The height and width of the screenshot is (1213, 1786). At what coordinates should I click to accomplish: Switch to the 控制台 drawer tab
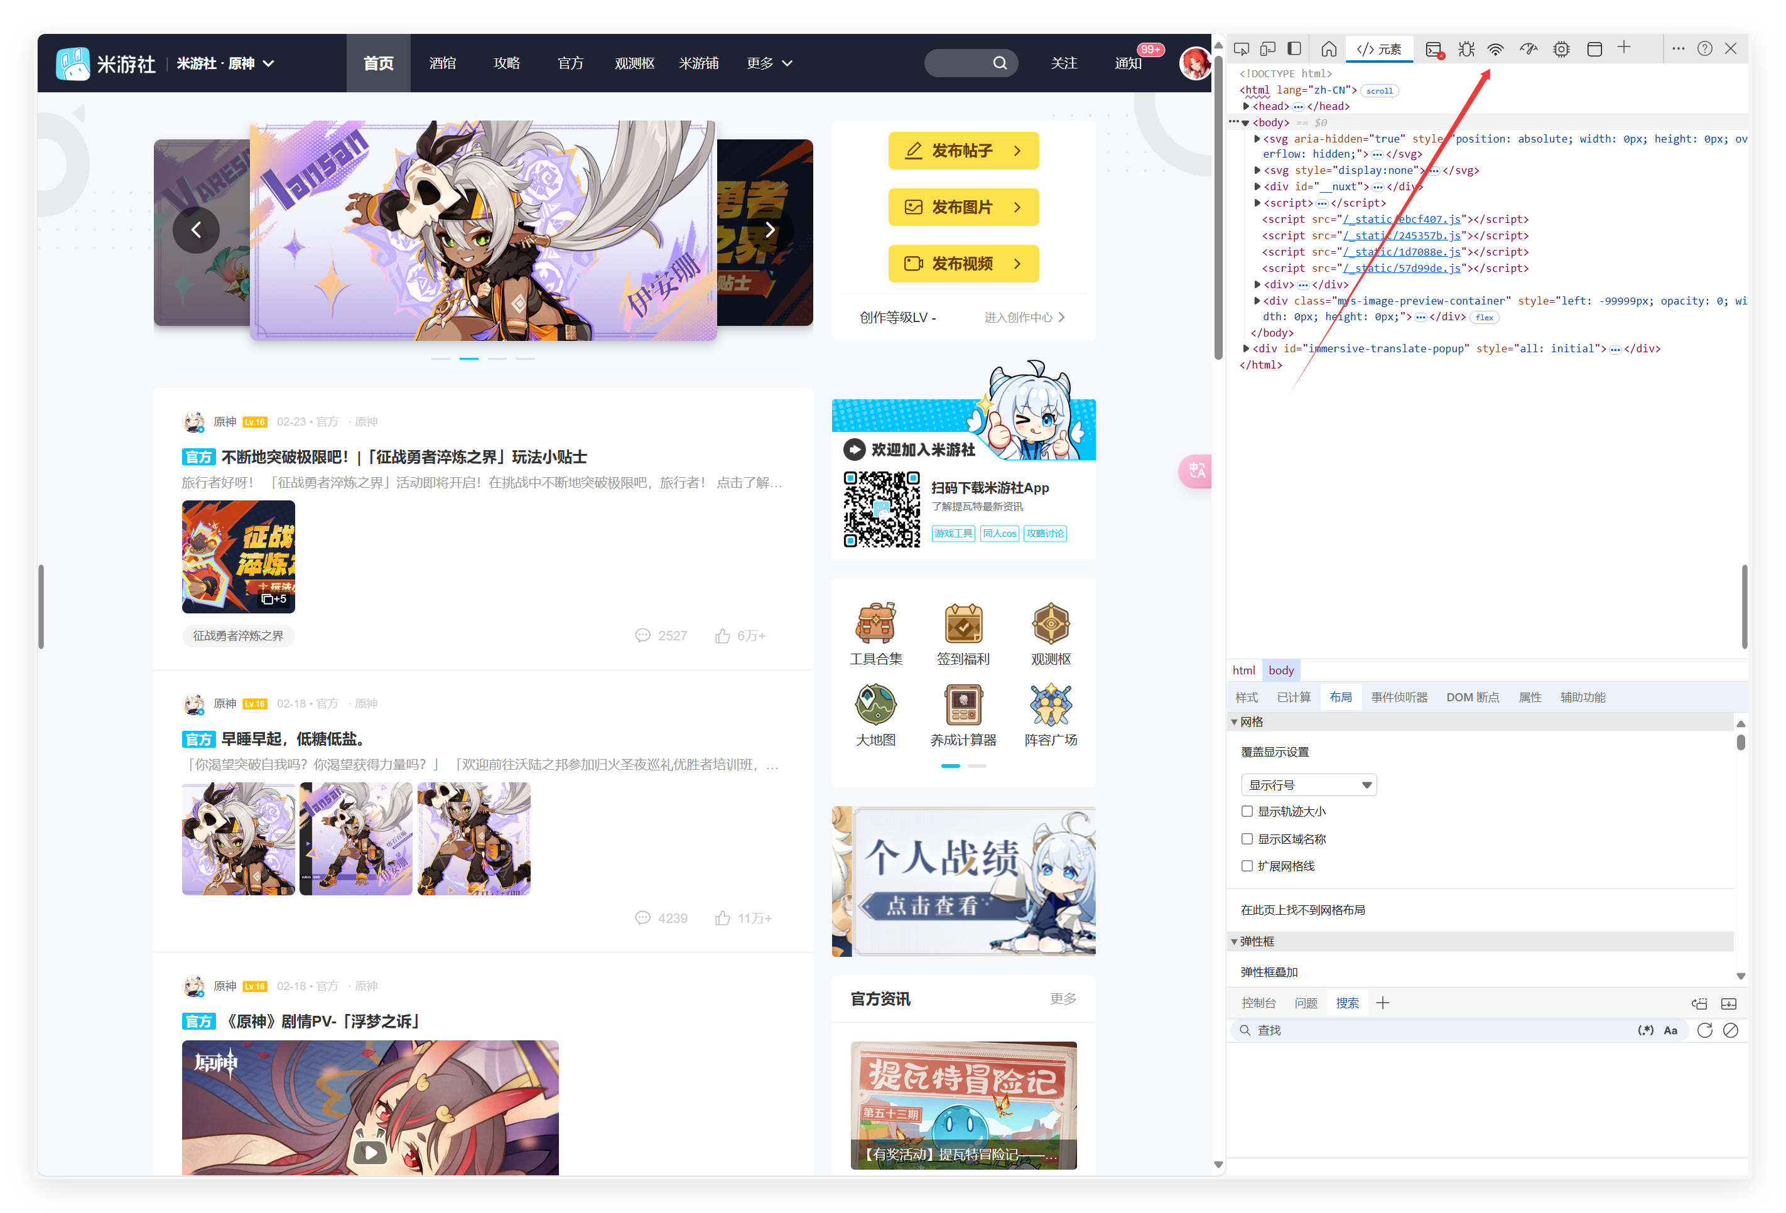1258,1003
